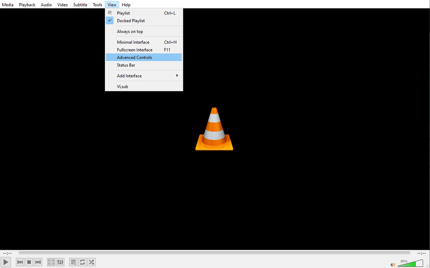Open VLsub from View menu
The width and height of the screenshot is (430, 268).
click(144, 87)
